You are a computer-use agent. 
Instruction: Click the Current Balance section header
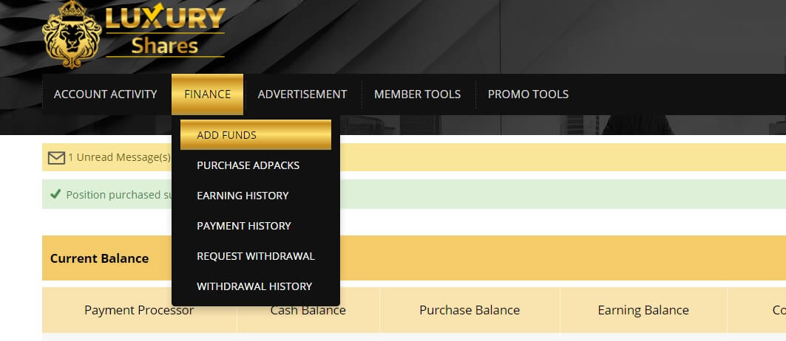tap(99, 258)
